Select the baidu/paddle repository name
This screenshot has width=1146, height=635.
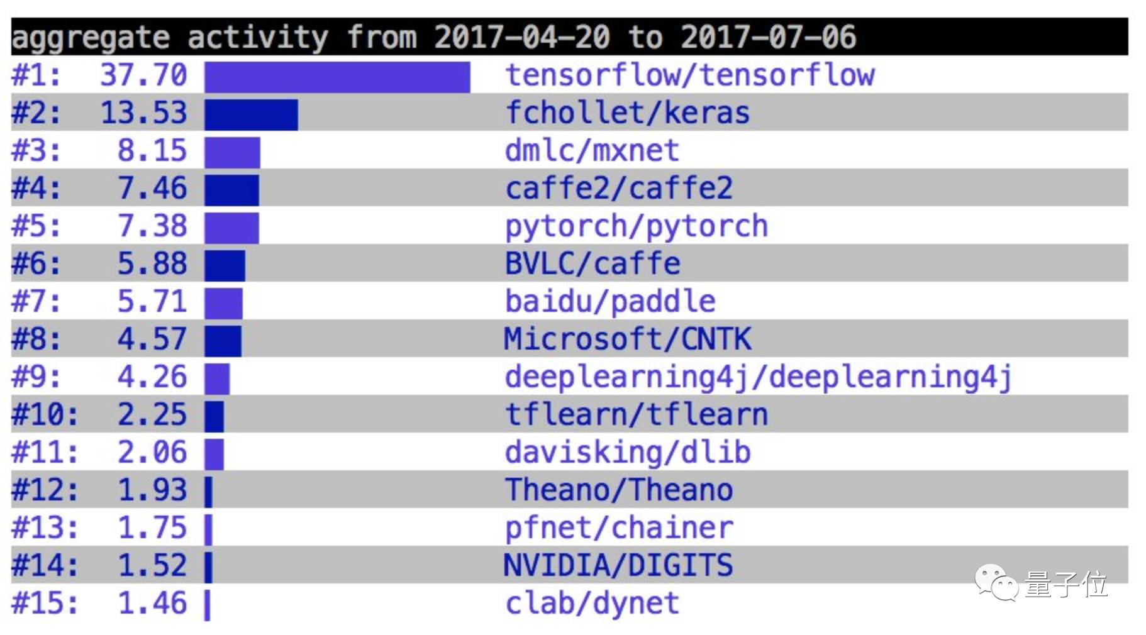(x=610, y=302)
